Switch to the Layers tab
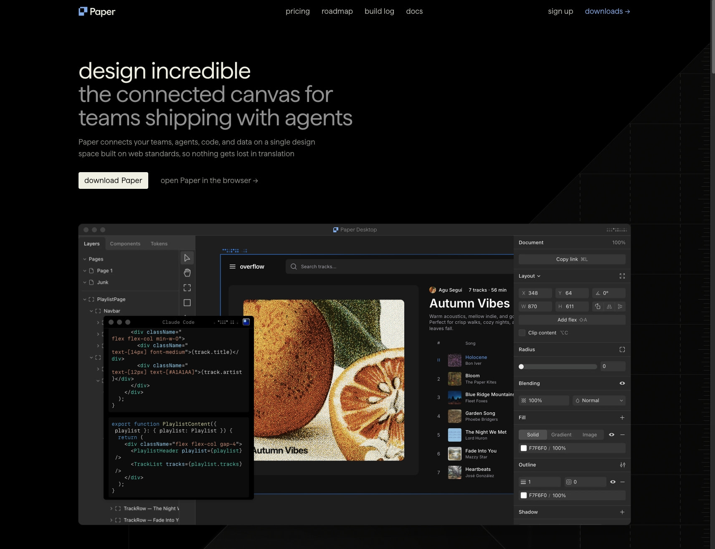 92,244
